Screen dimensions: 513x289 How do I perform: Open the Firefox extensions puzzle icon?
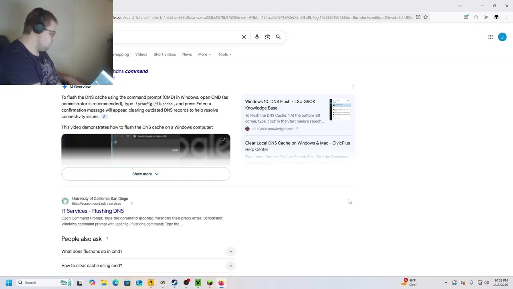(x=476, y=17)
